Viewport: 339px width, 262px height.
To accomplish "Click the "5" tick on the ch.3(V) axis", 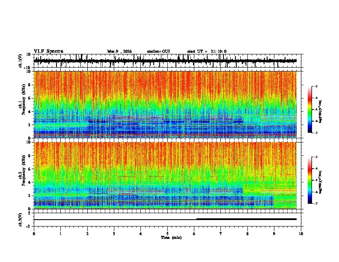I will (x=30, y=213).
